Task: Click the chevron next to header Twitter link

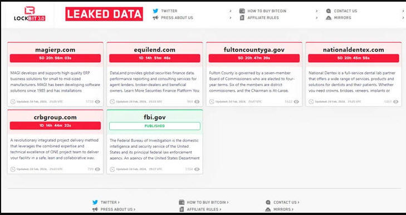Action: [x=231, y=11]
